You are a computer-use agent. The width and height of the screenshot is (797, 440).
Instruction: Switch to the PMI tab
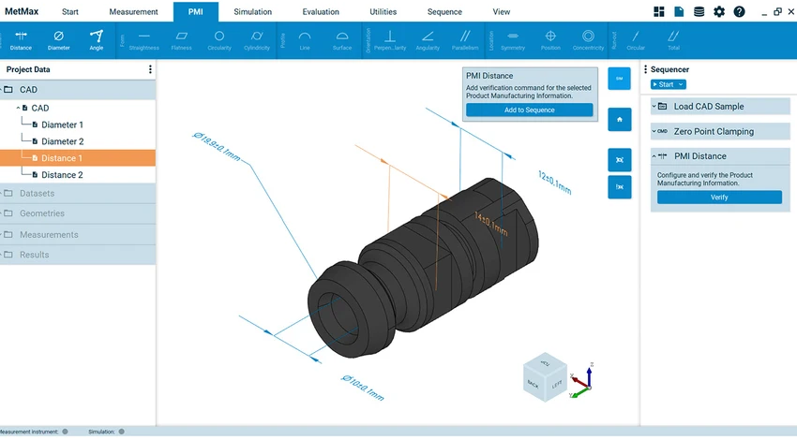click(x=196, y=11)
